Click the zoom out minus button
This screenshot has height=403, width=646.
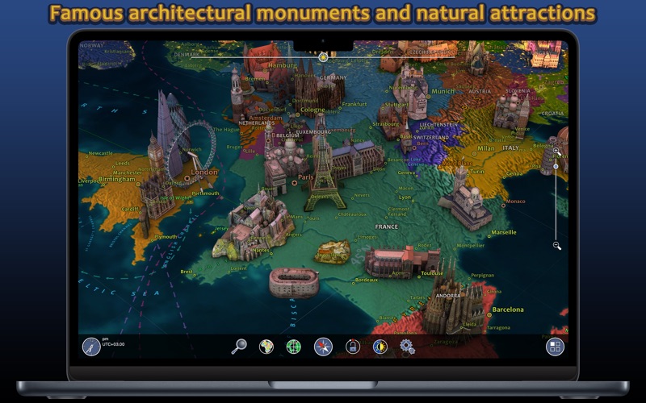[557, 245]
